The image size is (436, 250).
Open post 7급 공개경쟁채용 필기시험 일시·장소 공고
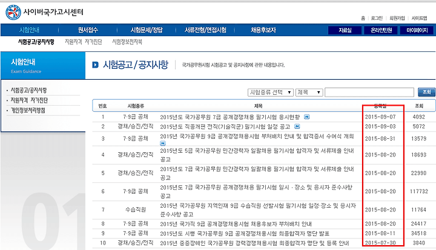(x=256, y=191)
